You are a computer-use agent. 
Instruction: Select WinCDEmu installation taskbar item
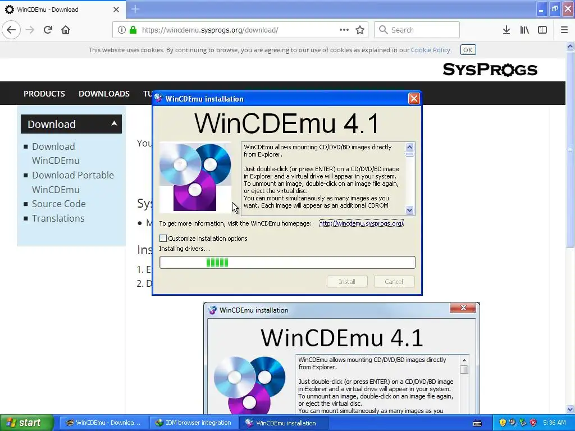pyautogui.click(x=284, y=423)
